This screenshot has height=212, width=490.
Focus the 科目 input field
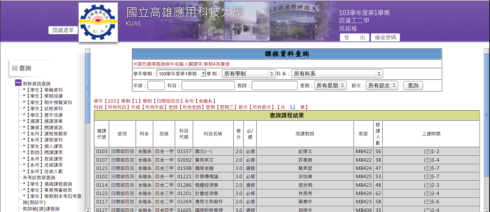[208, 86]
